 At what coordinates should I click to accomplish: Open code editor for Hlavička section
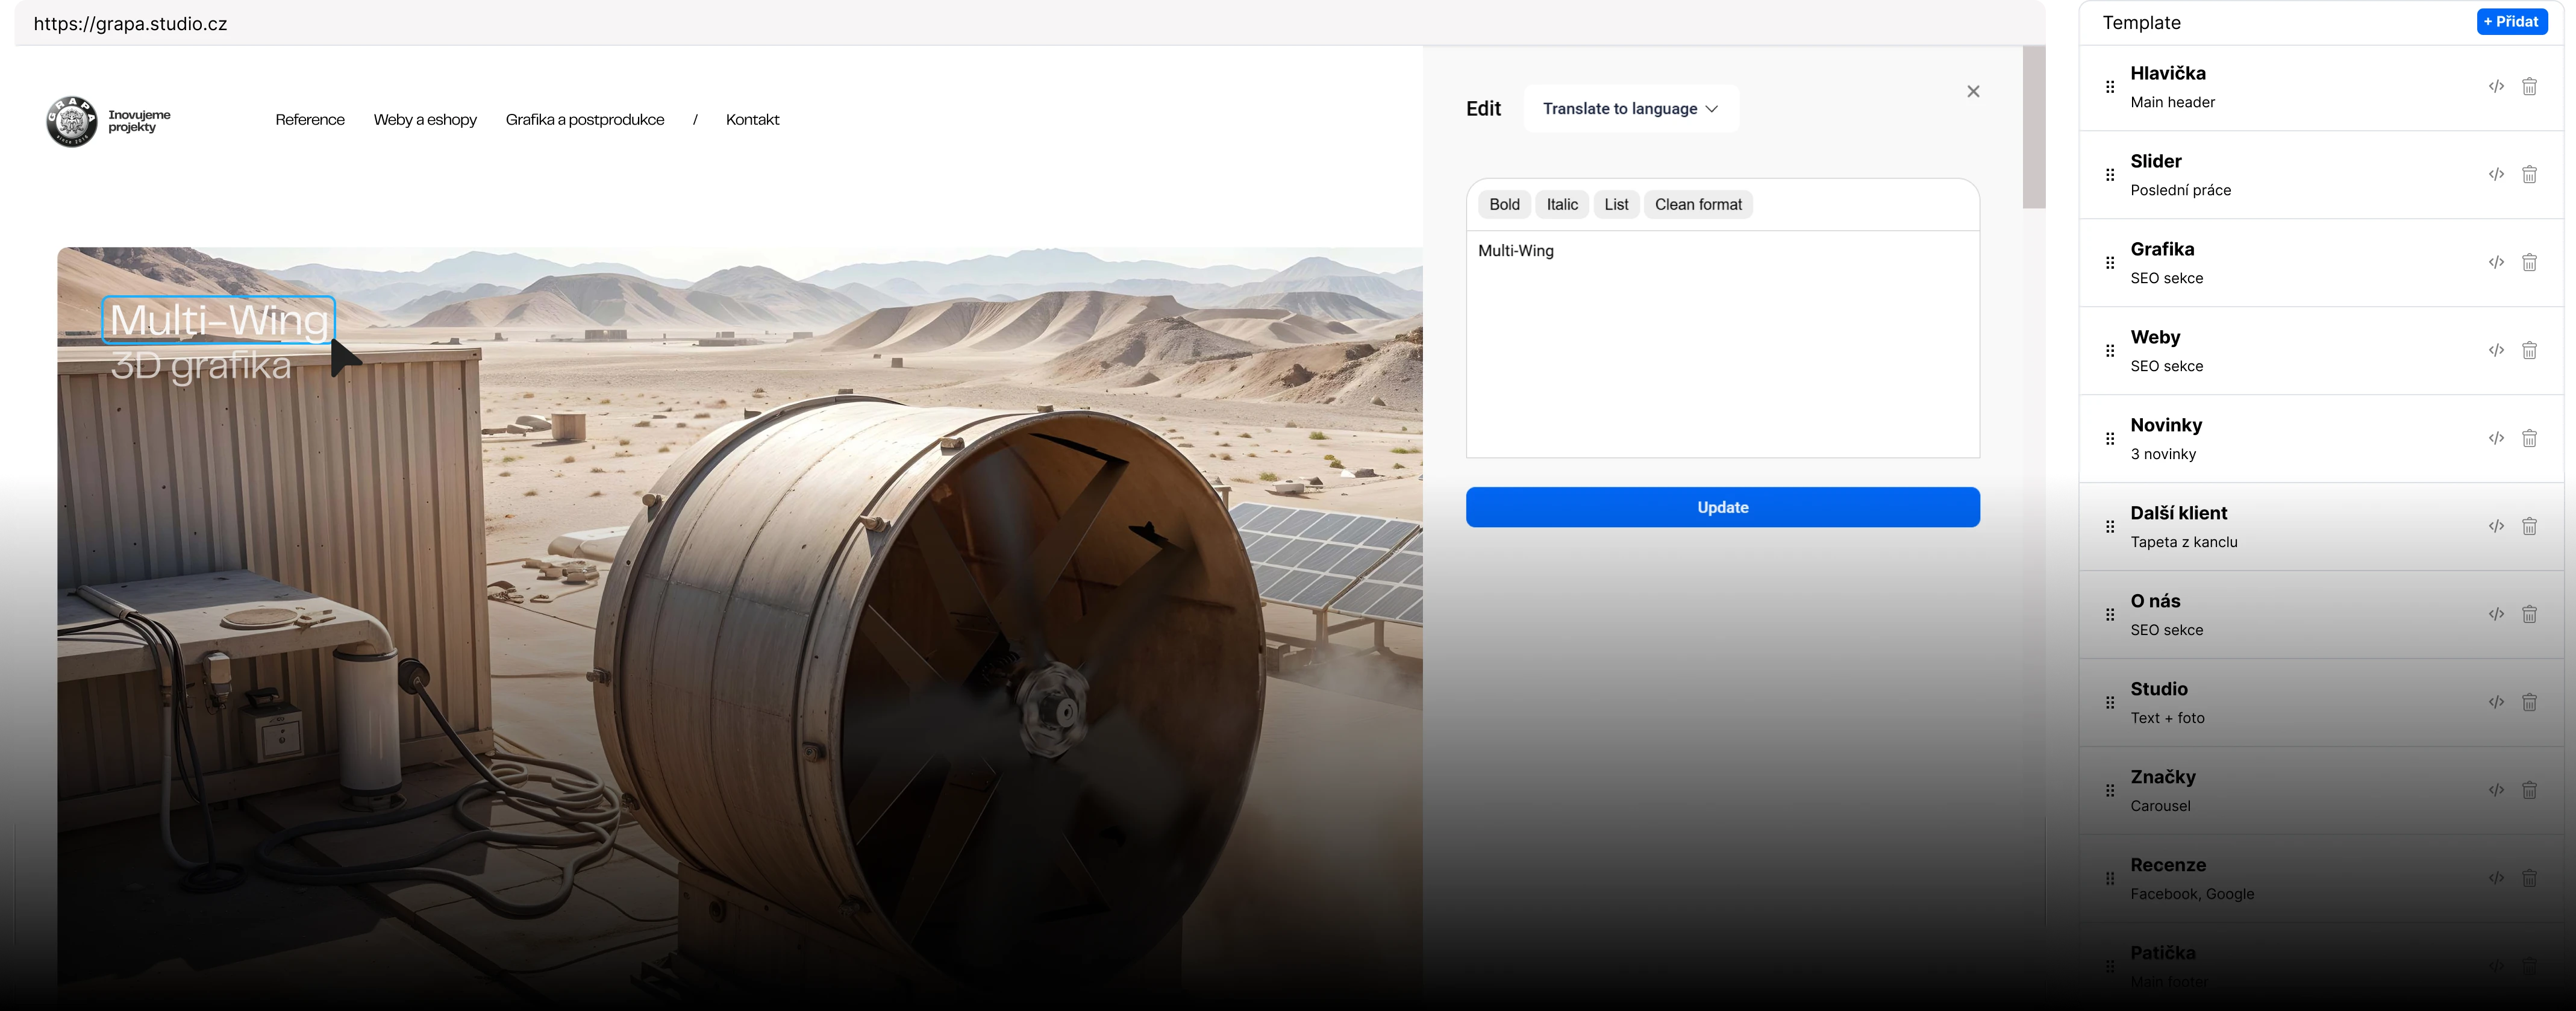(2496, 87)
